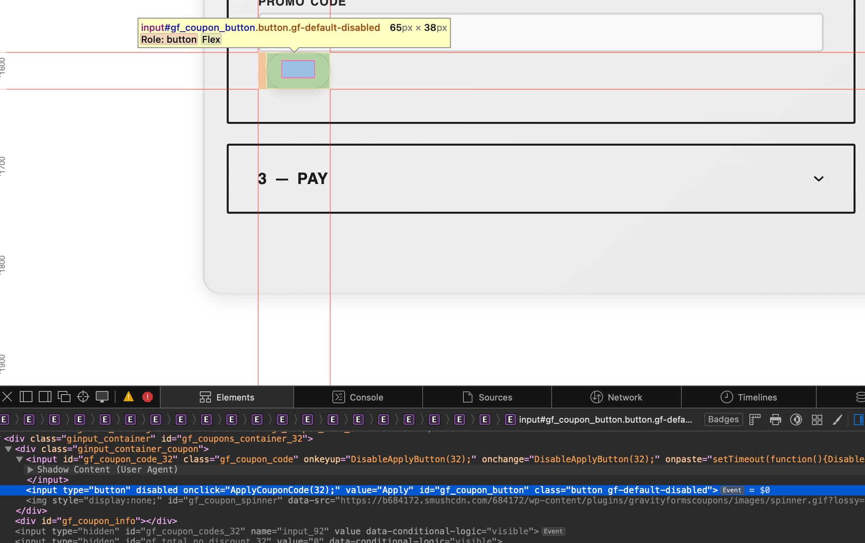Switch to the Network tab
This screenshot has height=543, width=865.
tap(616, 397)
